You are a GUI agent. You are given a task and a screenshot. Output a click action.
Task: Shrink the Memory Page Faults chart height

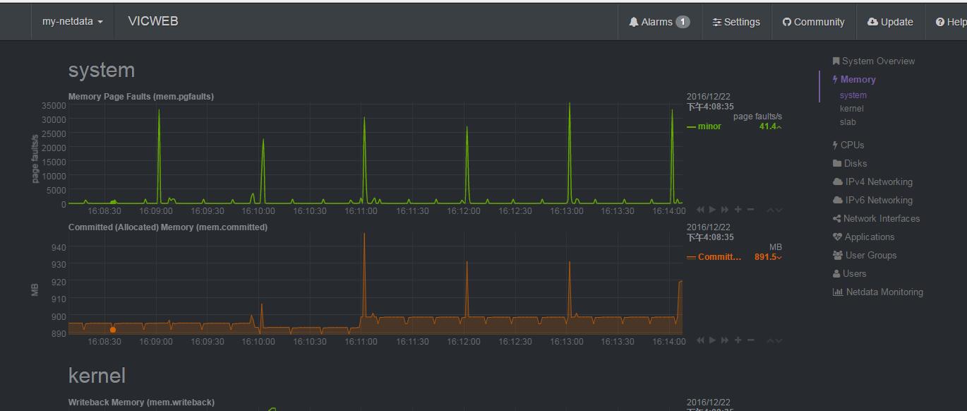pos(770,210)
